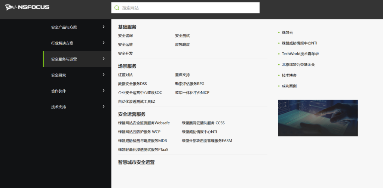Image resolution: width=383 pixels, height=188 pixels.
Task: Open 蓝军一体化平台NICP
Action: click(x=192, y=93)
